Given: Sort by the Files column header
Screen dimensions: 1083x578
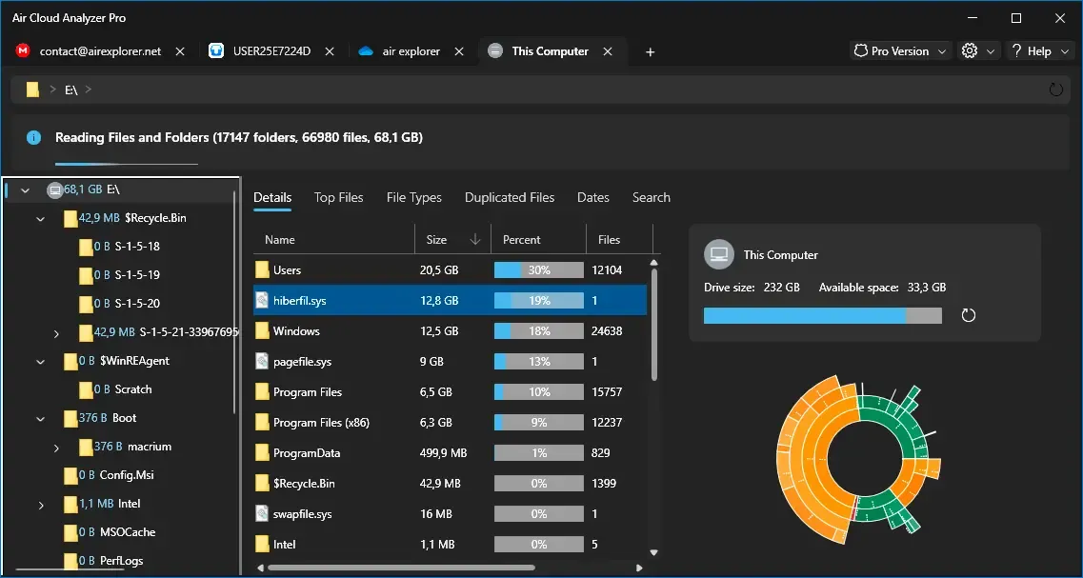Looking at the screenshot, I should click(x=619, y=240).
